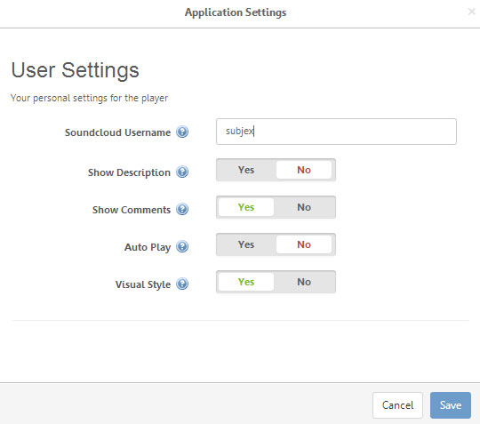
Task: Select No for Auto Play
Action: 304,244
